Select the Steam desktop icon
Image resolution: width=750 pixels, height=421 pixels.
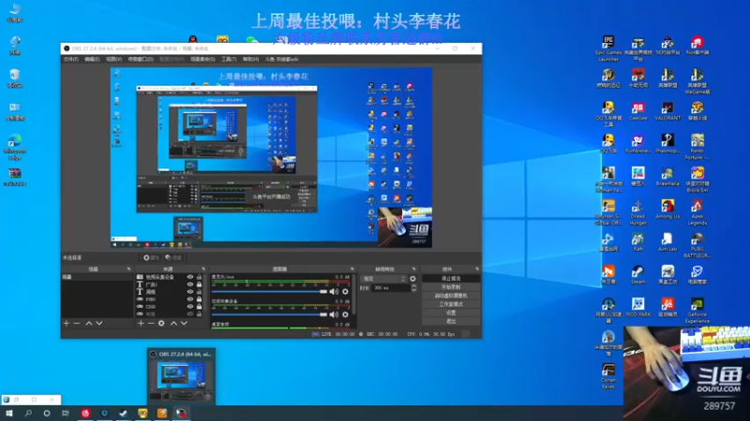[x=637, y=275]
